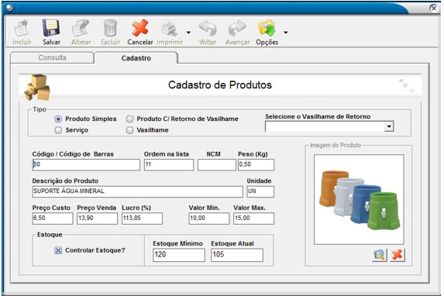Viewport: 444px width, 296px height.
Task: Toggle the Controlar Estoque checkbox
Action: click(x=58, y=250)
